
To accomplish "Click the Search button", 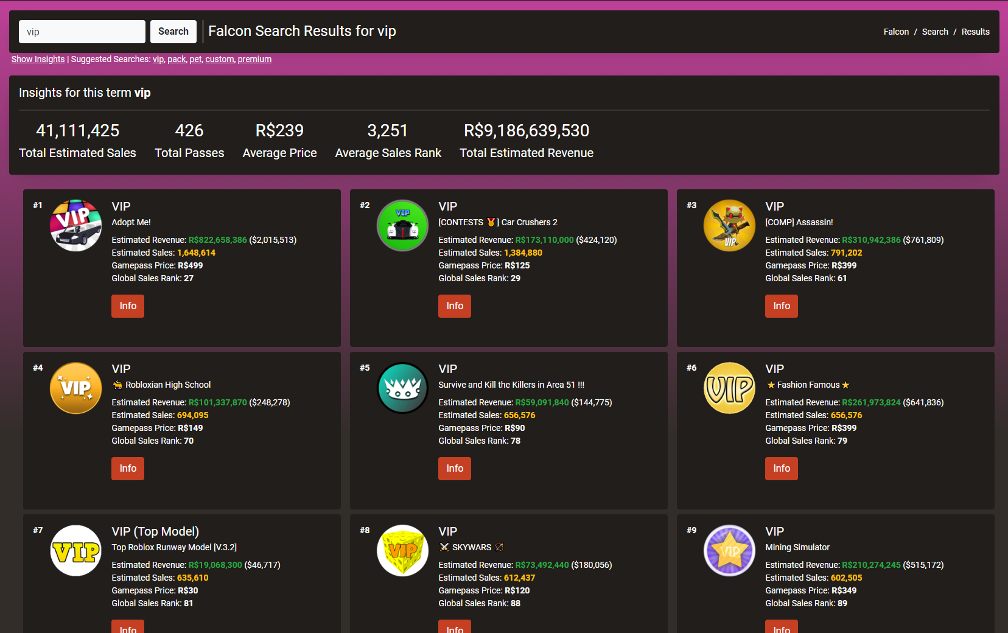I will (173, 32).
